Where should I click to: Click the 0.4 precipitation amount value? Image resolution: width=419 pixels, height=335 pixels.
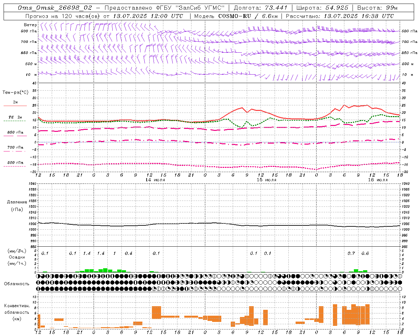pyautogui.click(x=129, y=254)
